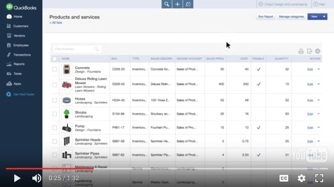Expand action dropdown for Hoses row

click(319, 100)
